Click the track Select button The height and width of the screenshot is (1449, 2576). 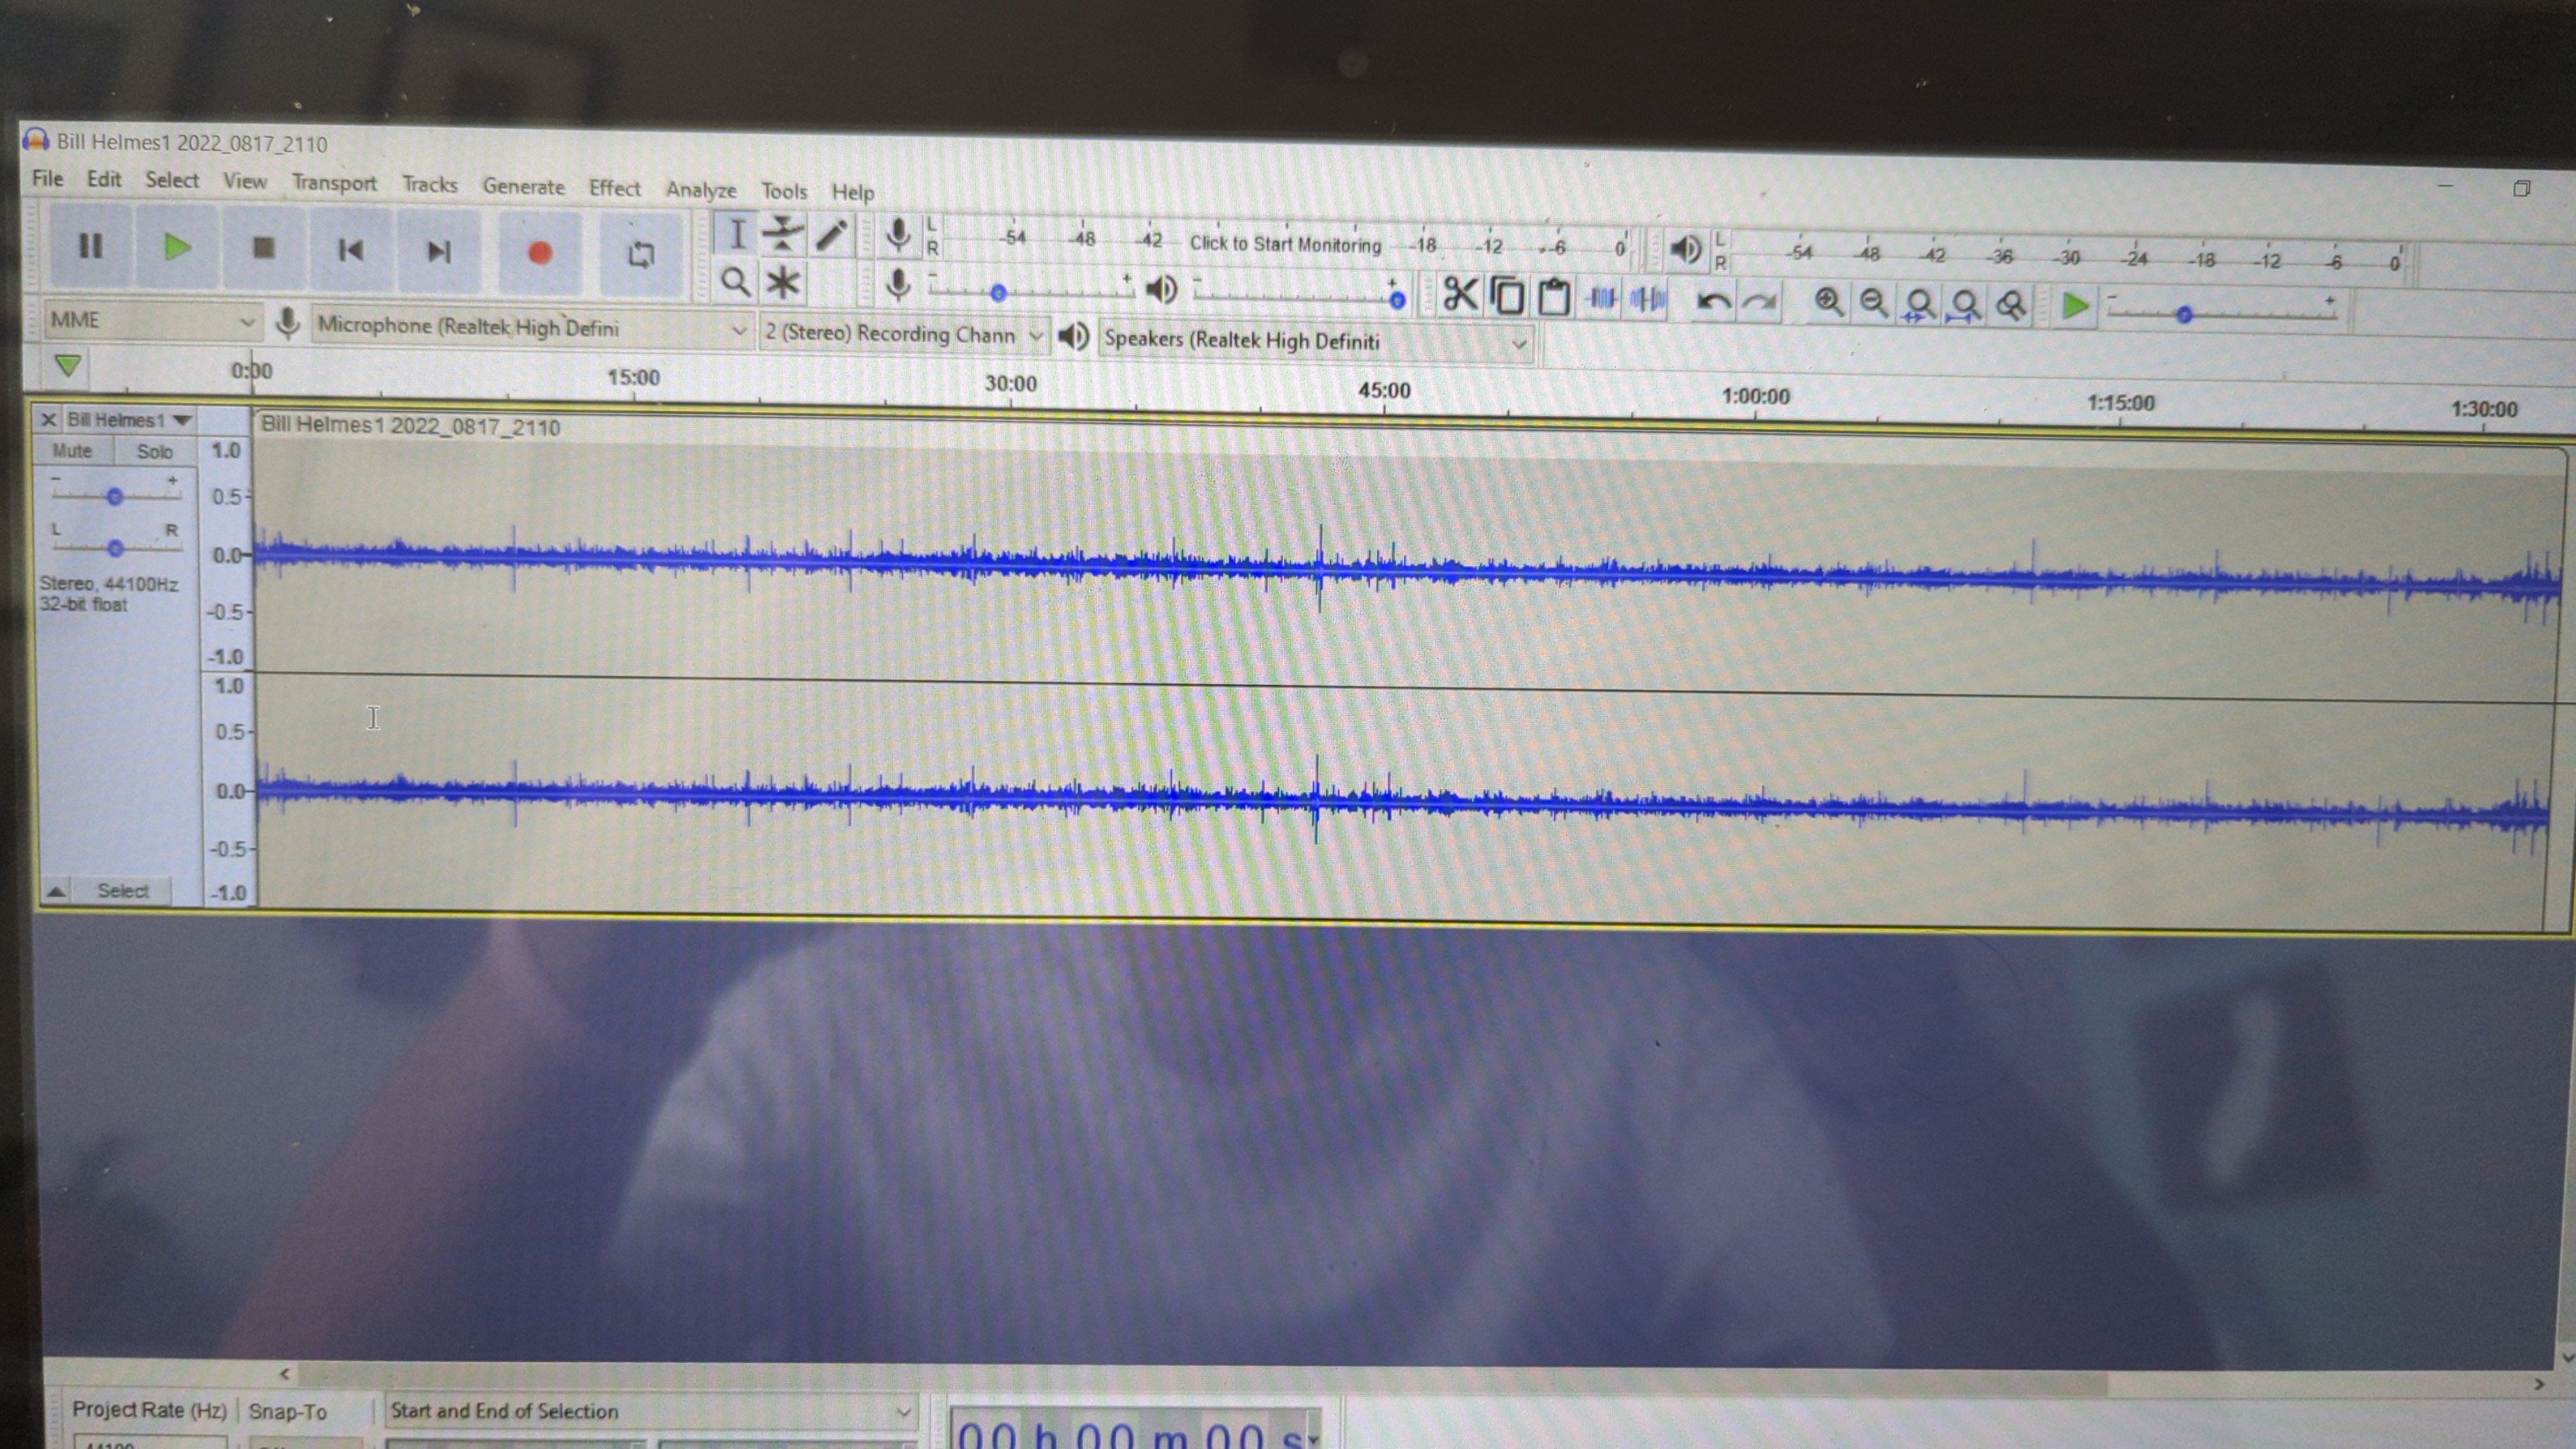pos(123,891)
